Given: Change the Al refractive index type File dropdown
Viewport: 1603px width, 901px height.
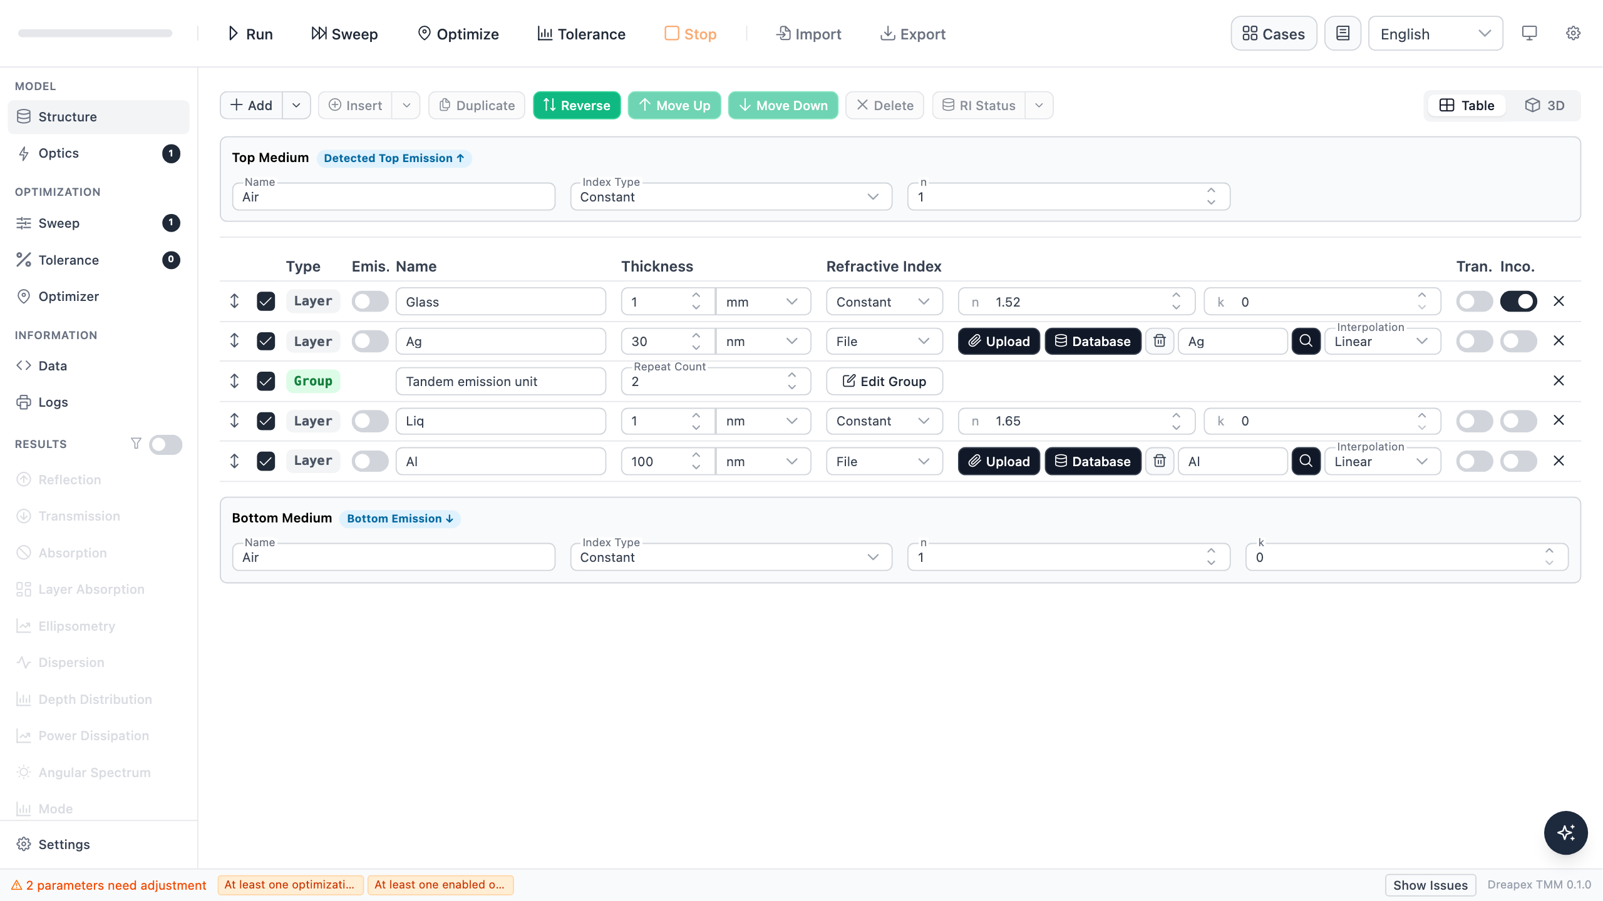Looking at the screenshot, I should (x=884, y=461).
